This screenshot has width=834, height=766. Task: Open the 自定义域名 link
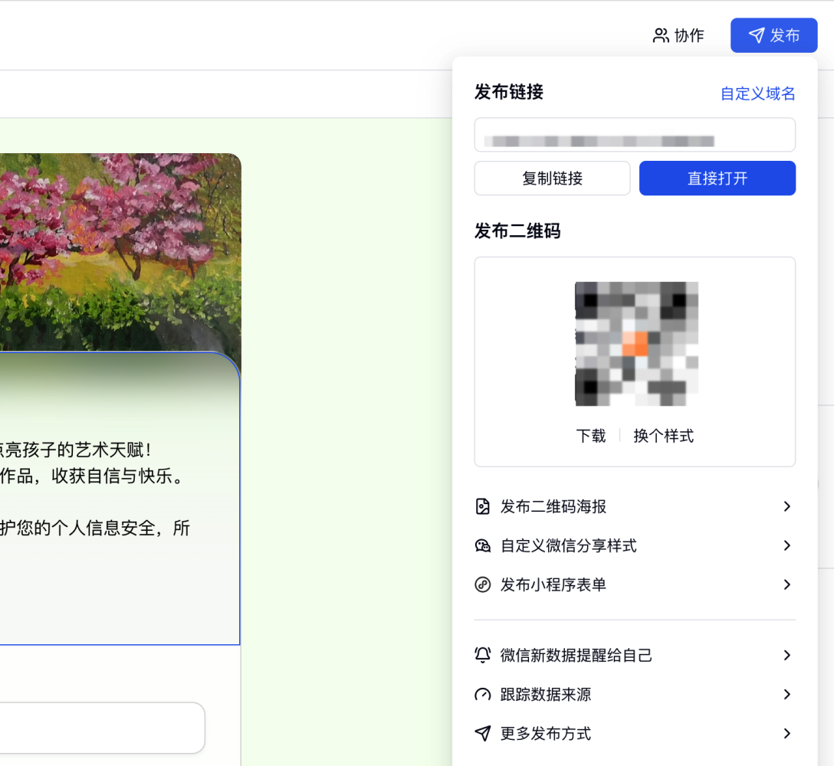757,93
